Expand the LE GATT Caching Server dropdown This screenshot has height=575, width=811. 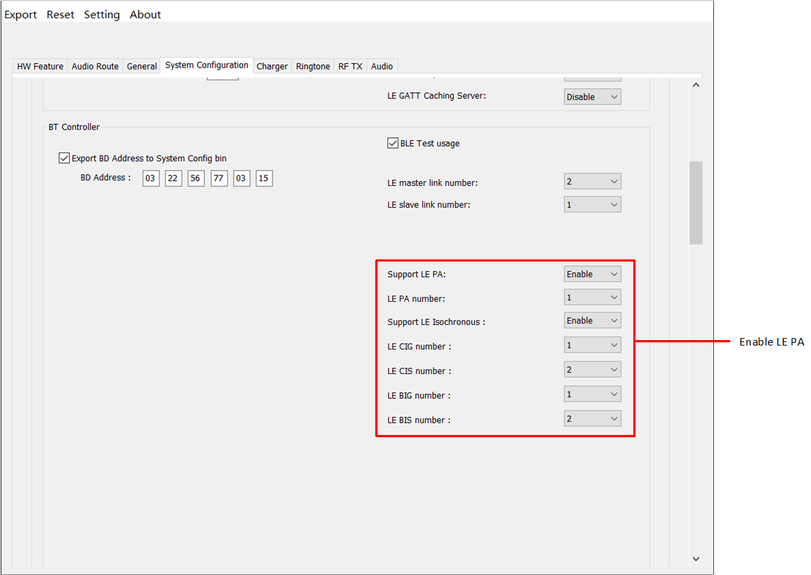[592, 97]
